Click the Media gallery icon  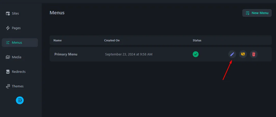click(x=8, y=57)
